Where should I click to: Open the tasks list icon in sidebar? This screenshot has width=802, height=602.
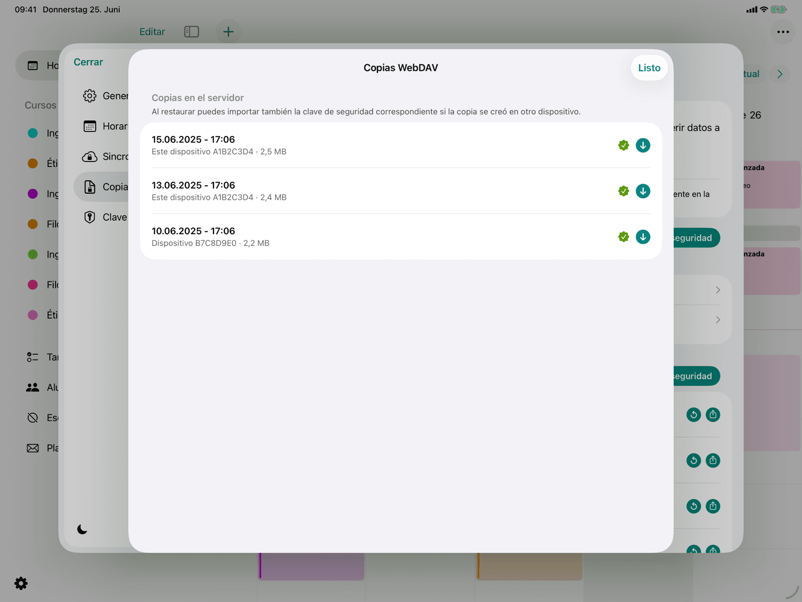point(33,357)
